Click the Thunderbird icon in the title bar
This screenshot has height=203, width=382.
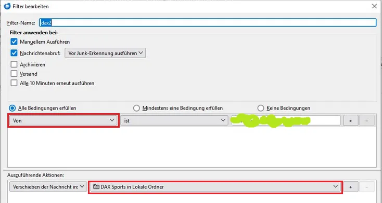pos(8,6)
